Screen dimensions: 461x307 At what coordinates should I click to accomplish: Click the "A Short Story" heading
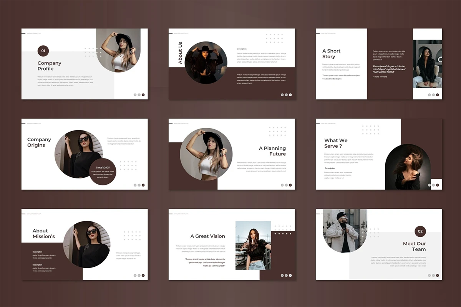point(331,54)
